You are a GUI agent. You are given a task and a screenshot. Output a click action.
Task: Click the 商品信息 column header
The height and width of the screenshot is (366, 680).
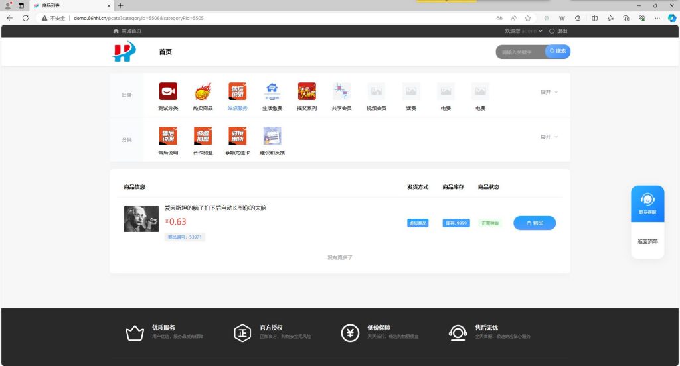pyautogui.click(x=134, y=187)
